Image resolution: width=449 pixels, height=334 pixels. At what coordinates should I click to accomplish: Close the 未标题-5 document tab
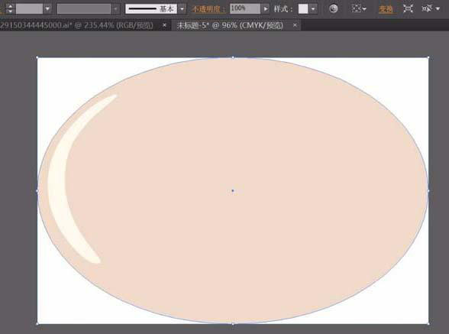295,25
